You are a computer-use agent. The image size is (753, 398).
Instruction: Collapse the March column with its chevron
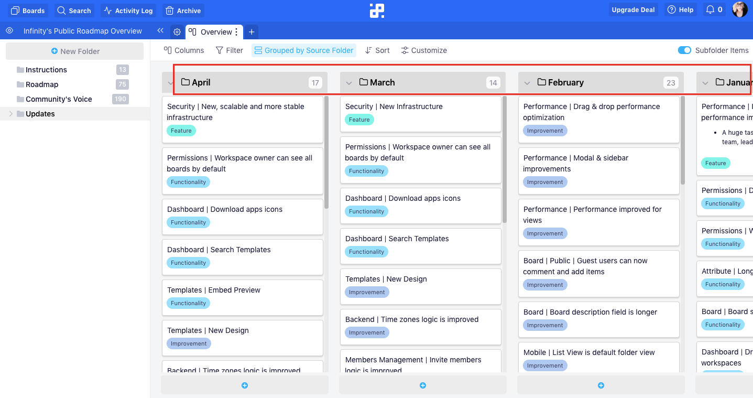(x=349, y=83)
